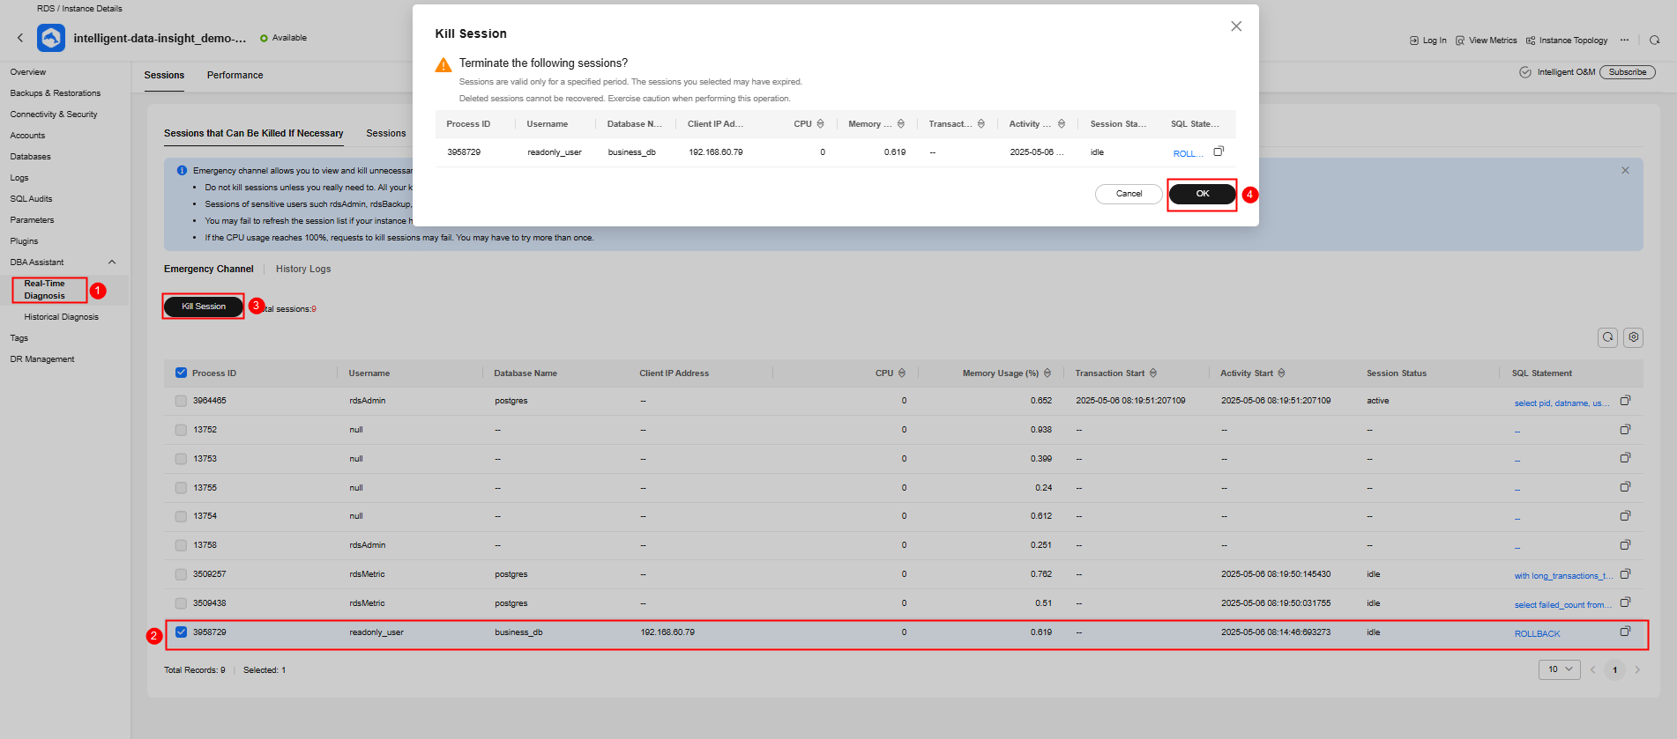Open the Sessions top tab
Image resolution: width=1677 pixels, height=739 pixels.
(164, 75)
